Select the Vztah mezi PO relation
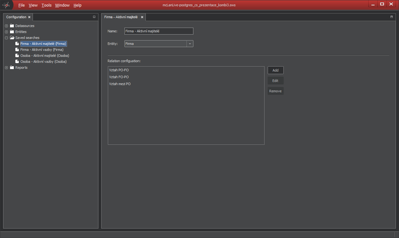 click(120, 84)
